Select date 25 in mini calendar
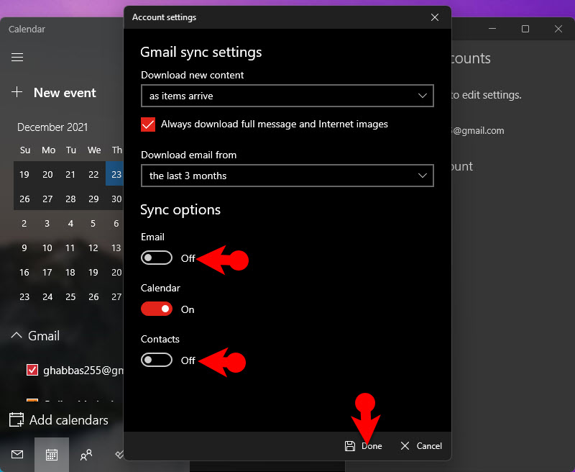This screenshot has width=575, height=472. point(70,296)
